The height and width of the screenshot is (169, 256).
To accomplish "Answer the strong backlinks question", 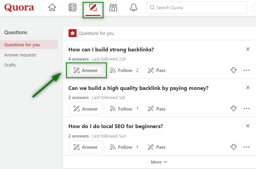I will tap(86, 70).
